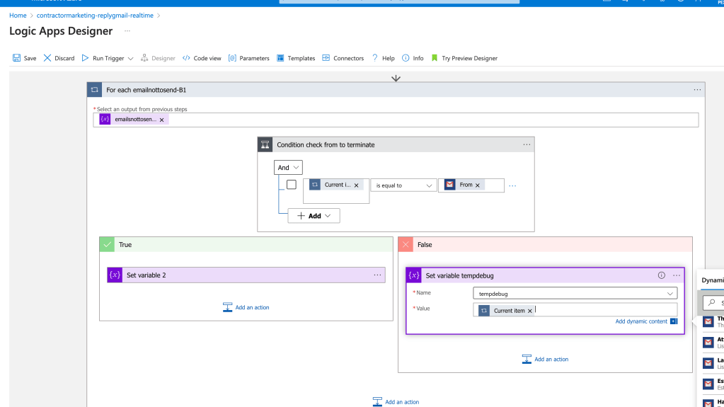Screen dimensions: 724x407
Task: Add an action in the True branch
Action: pos(246,307)
